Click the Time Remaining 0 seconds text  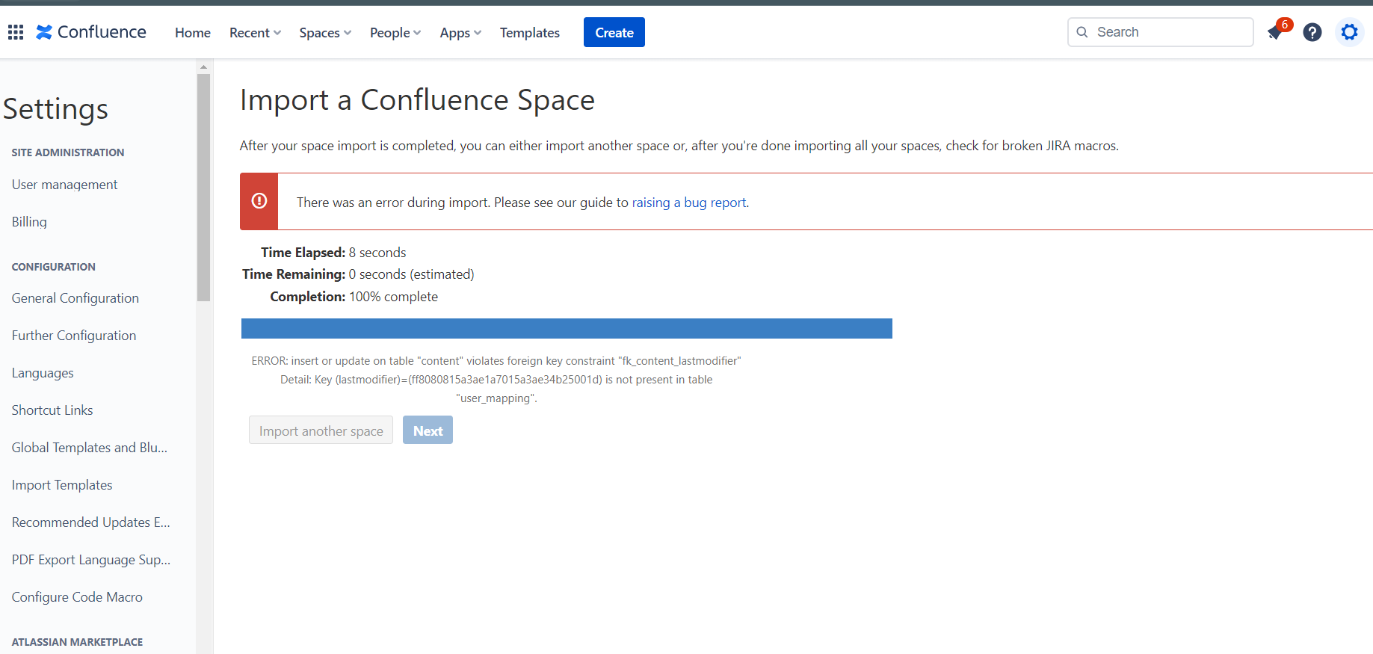[x=358, y=274]
